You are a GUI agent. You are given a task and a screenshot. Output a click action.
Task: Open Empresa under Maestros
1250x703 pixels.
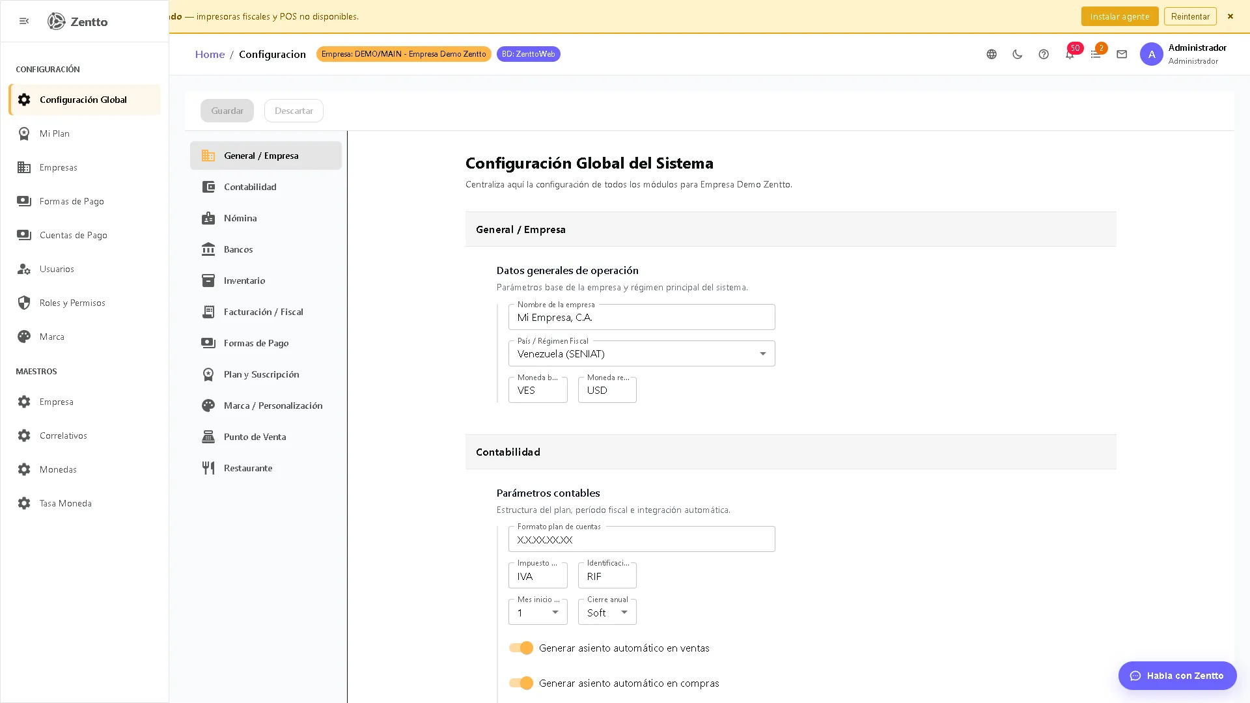[85, 402]
